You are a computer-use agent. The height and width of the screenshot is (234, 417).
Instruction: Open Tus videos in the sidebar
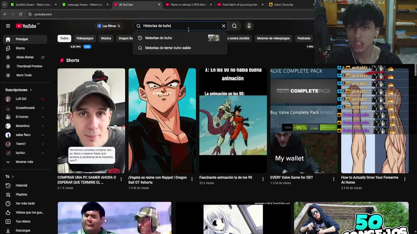25,221
